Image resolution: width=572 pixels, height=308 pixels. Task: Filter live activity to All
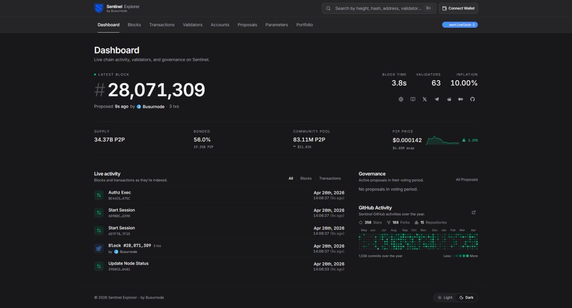(291, 178)
